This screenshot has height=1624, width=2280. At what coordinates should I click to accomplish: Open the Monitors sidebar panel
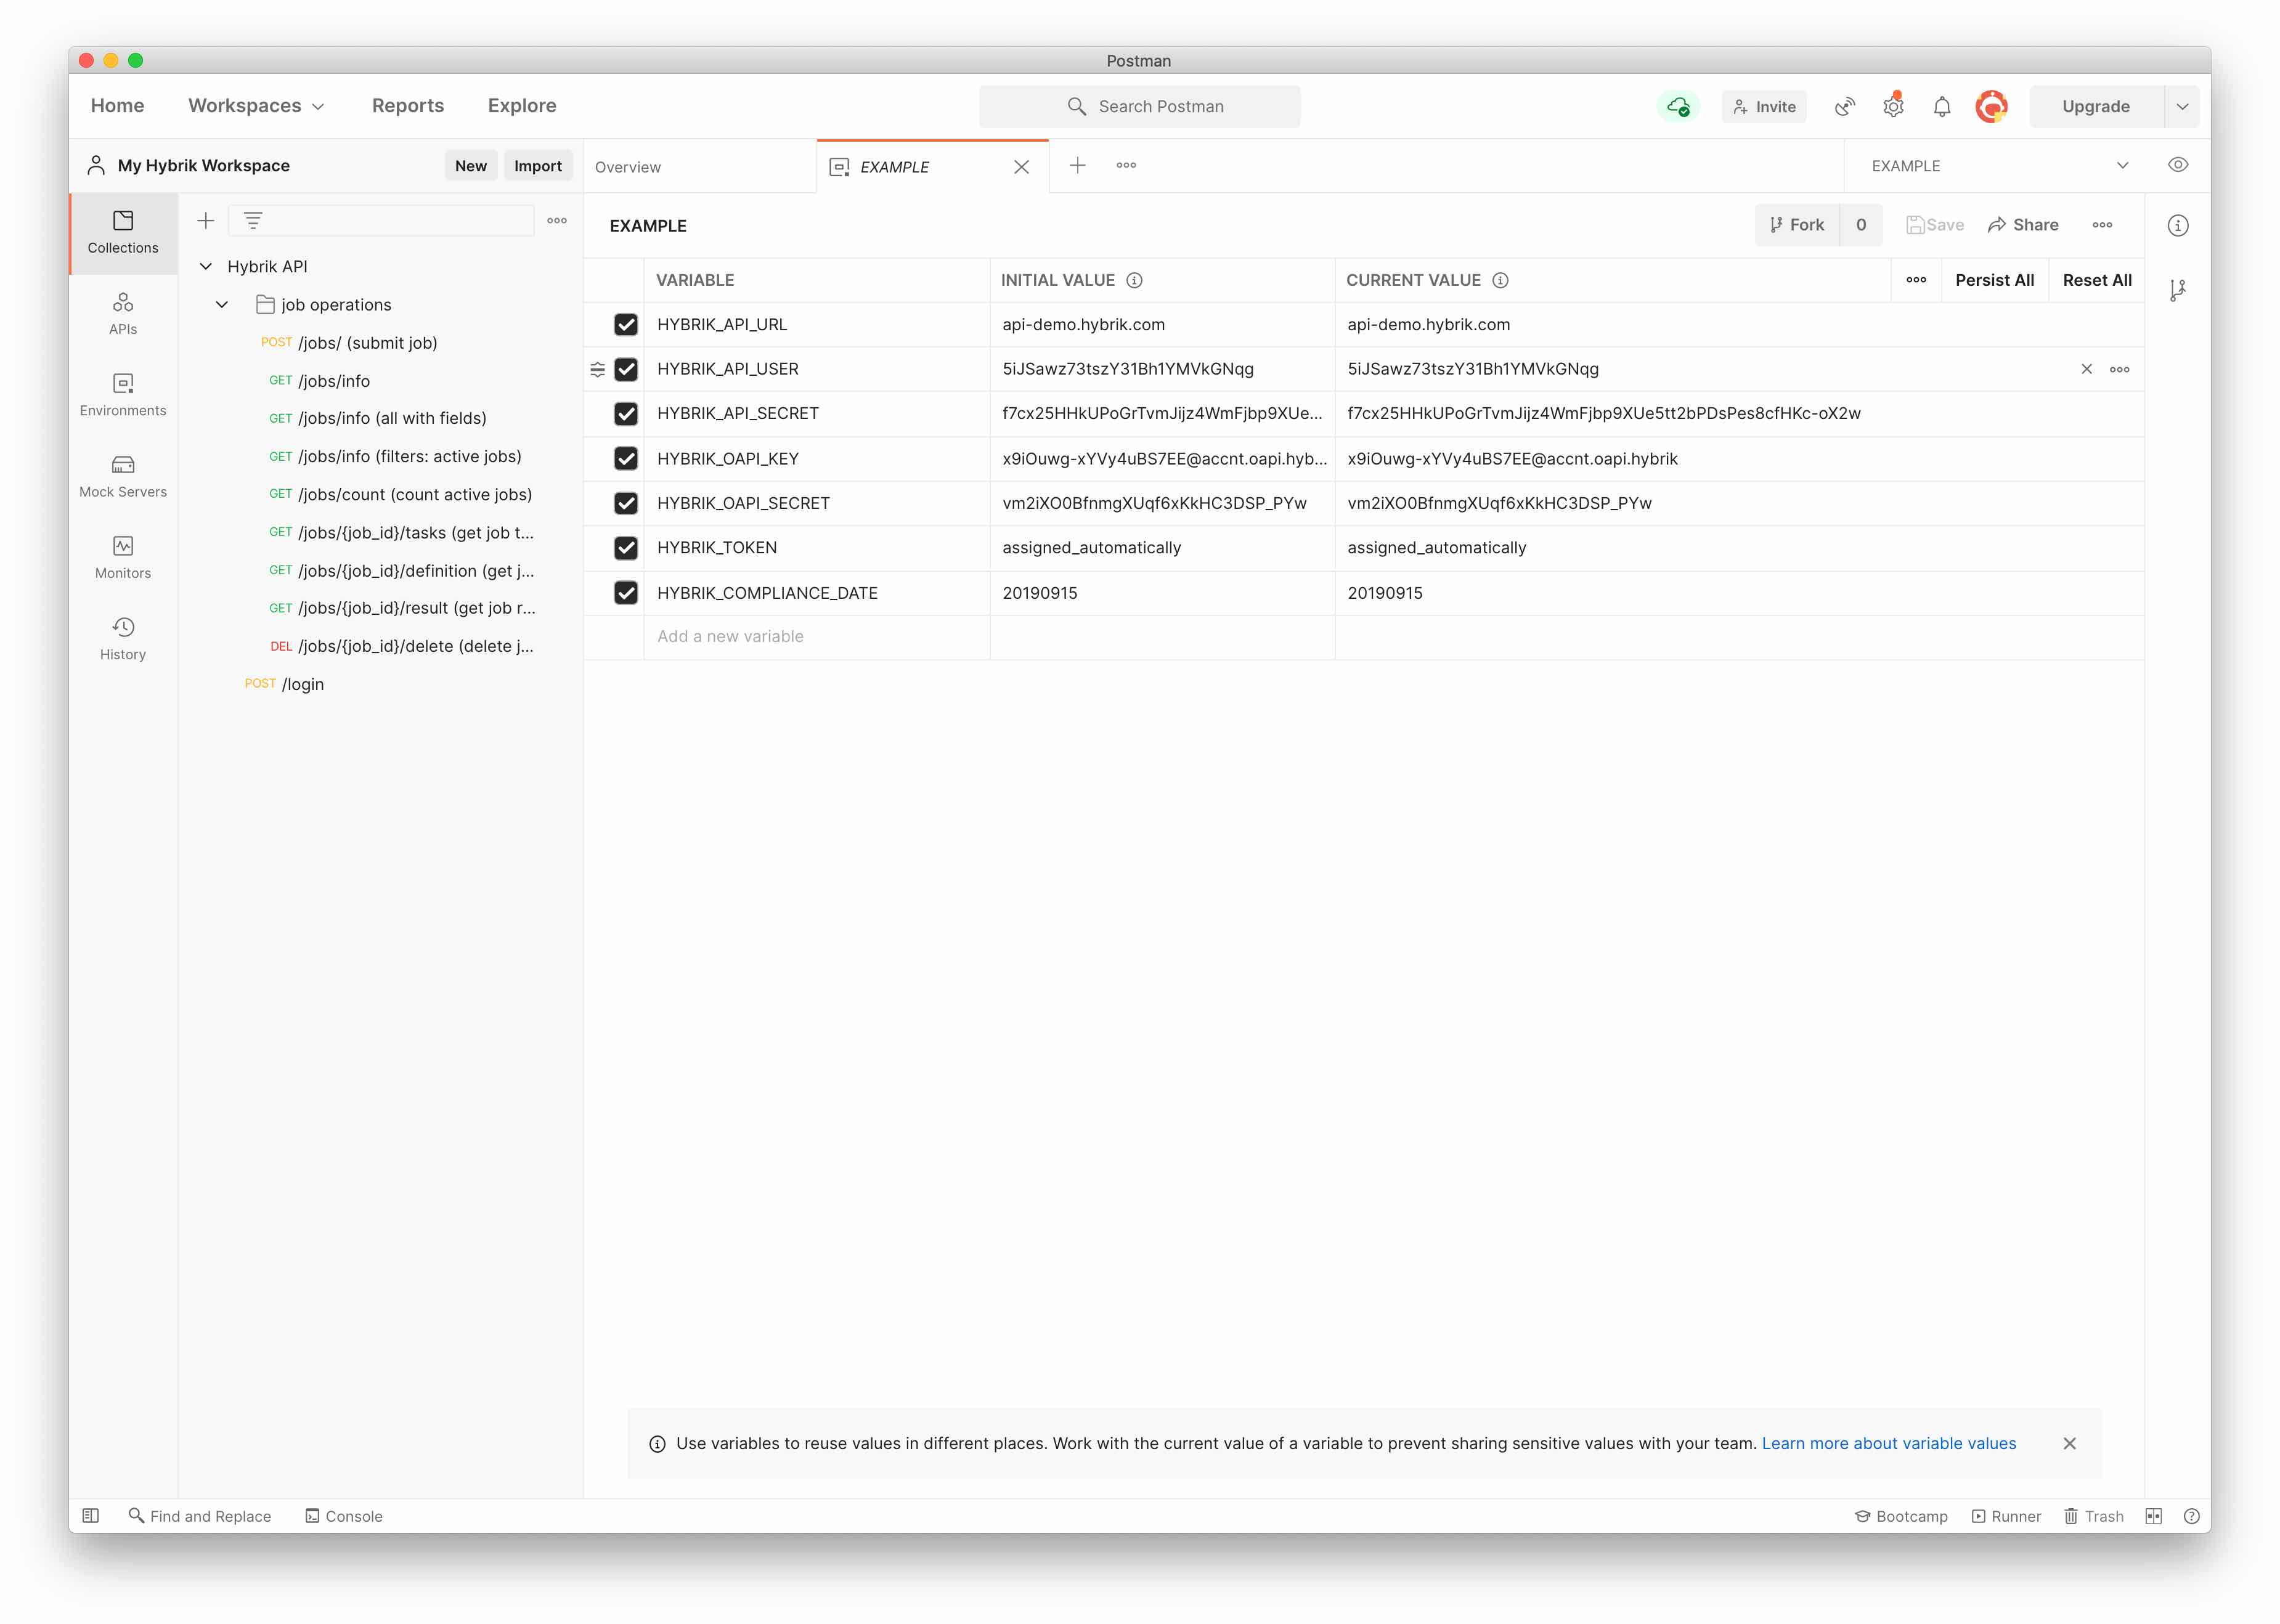[x=123, y=557]
